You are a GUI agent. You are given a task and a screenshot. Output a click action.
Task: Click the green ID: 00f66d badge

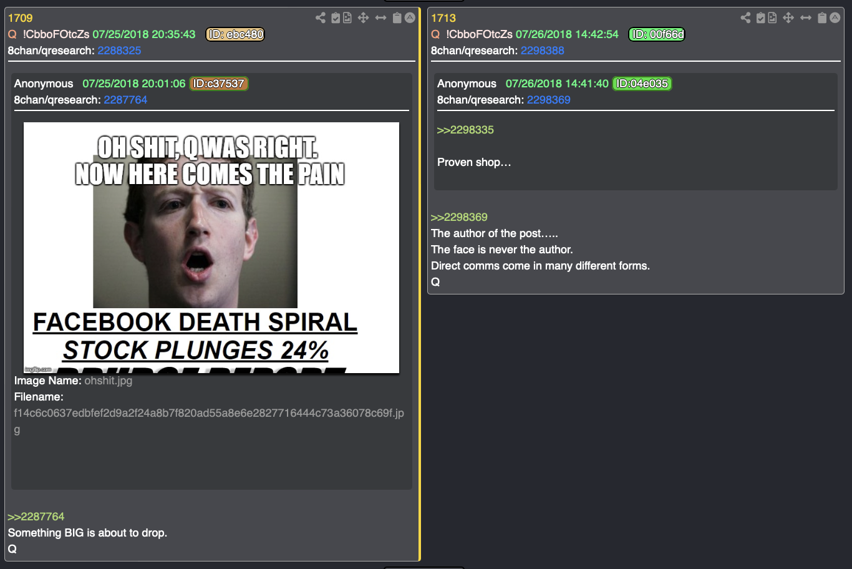[x=657, y=34]
